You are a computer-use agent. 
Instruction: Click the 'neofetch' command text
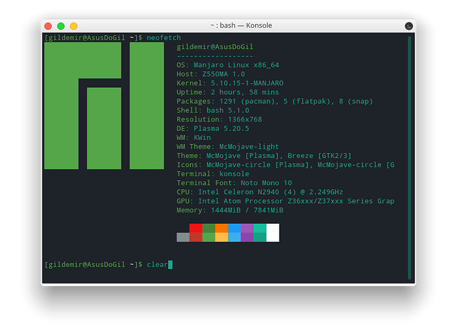click(164, 38)
